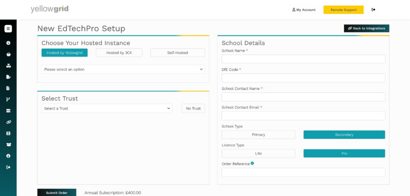The height and width of the screenshot is (196, 410).
Task: Open the dashboard gauge icon in the sidebar
Action: point(8,43)
